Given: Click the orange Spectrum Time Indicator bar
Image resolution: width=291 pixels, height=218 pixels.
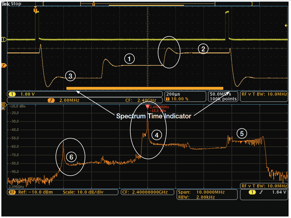Looking at the screenshot, I should click(145, 88).
